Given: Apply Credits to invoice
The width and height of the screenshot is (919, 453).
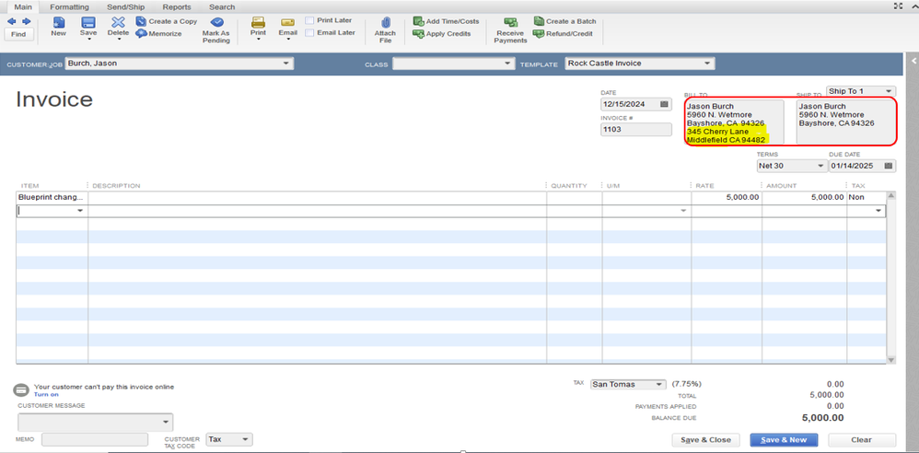Looking at the screenshot, I should click(x=442, y=33).
